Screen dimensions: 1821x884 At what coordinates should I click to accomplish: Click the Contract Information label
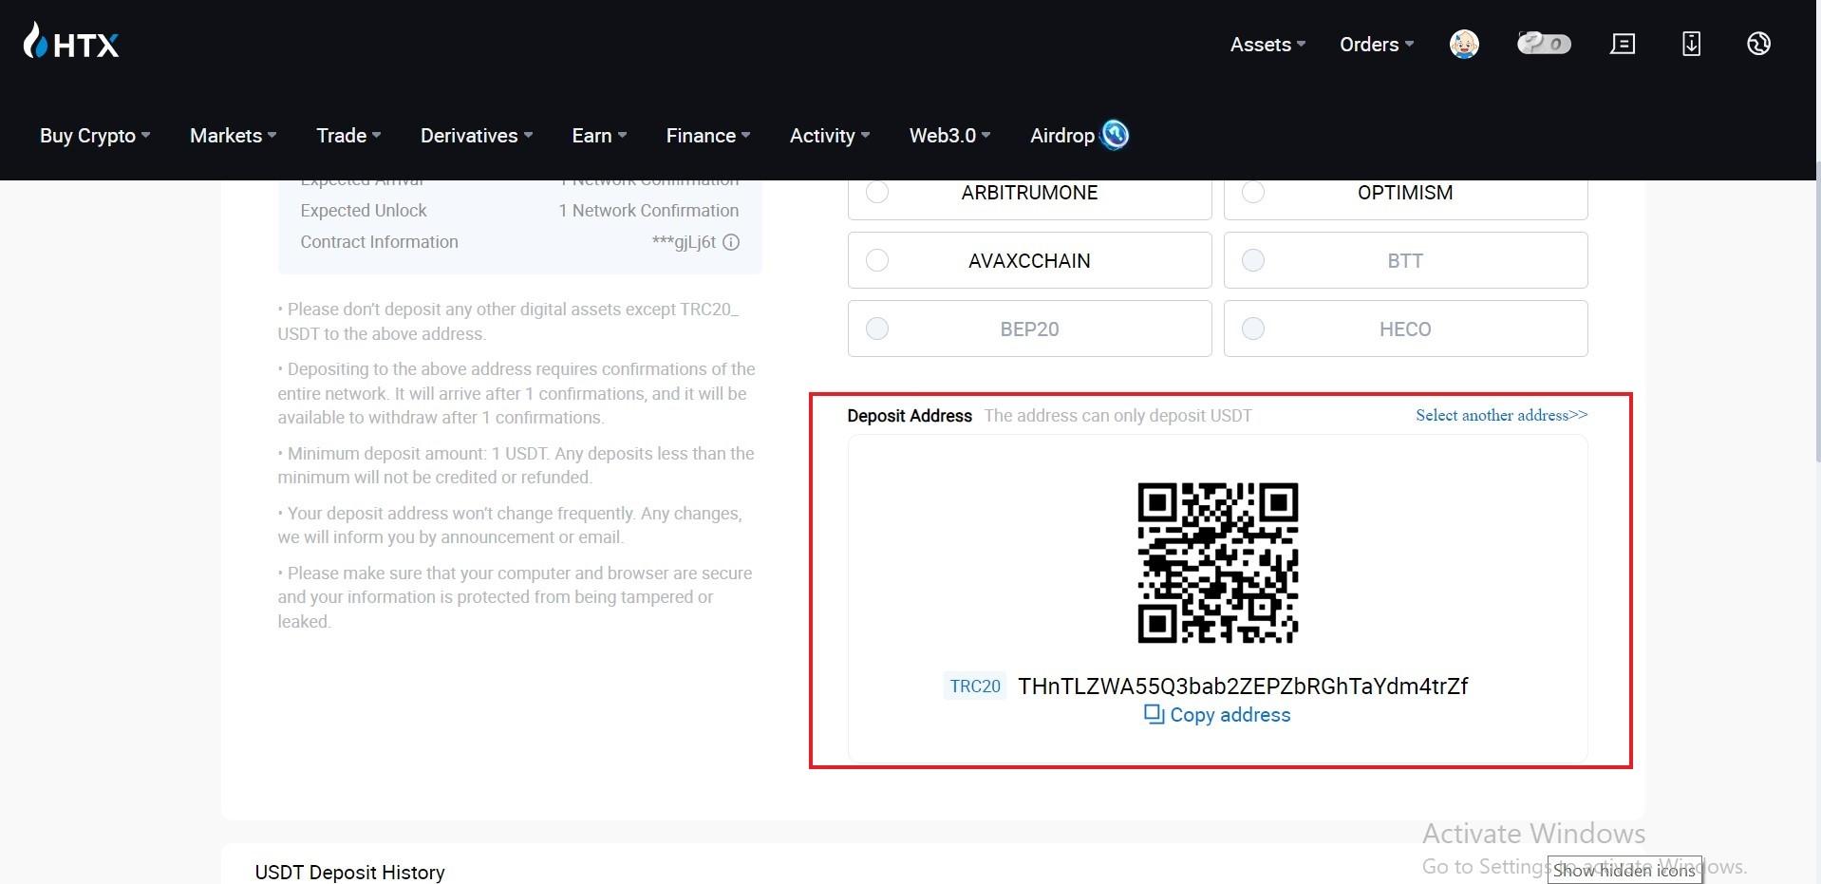point(379,242)
